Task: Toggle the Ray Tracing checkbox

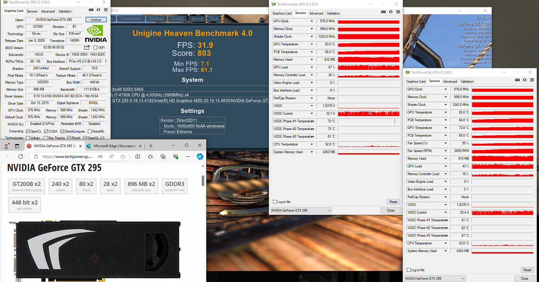Action: coord(45,138)
